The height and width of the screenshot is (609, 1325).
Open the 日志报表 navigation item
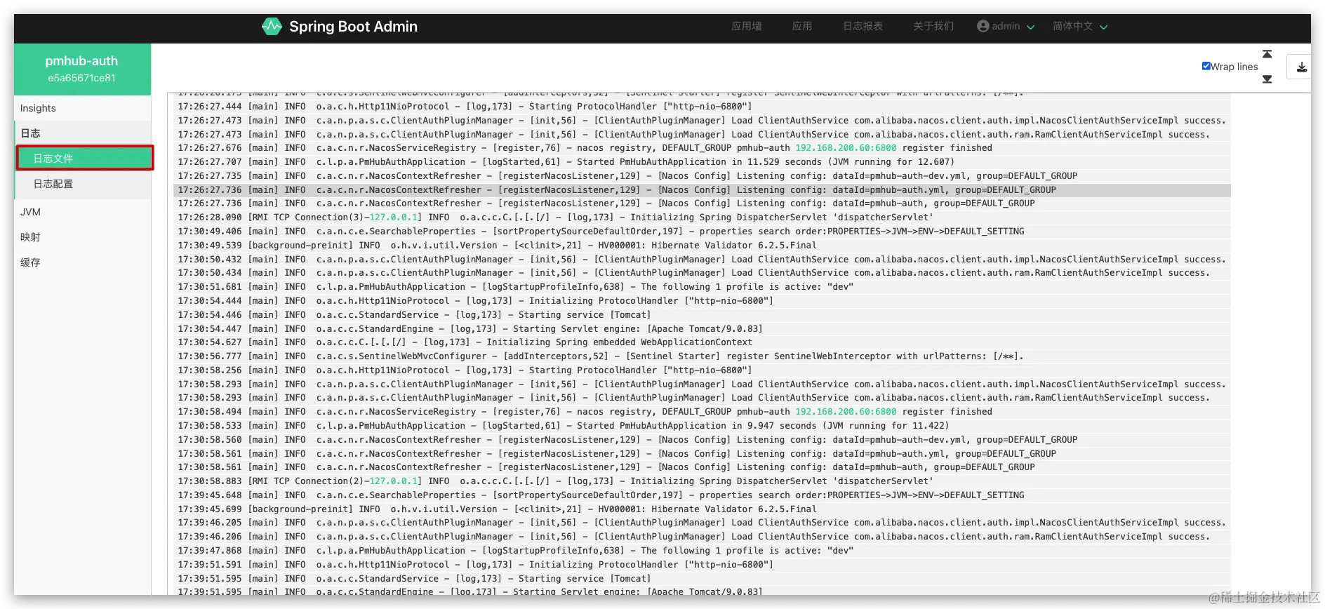(x=863, y=26)
